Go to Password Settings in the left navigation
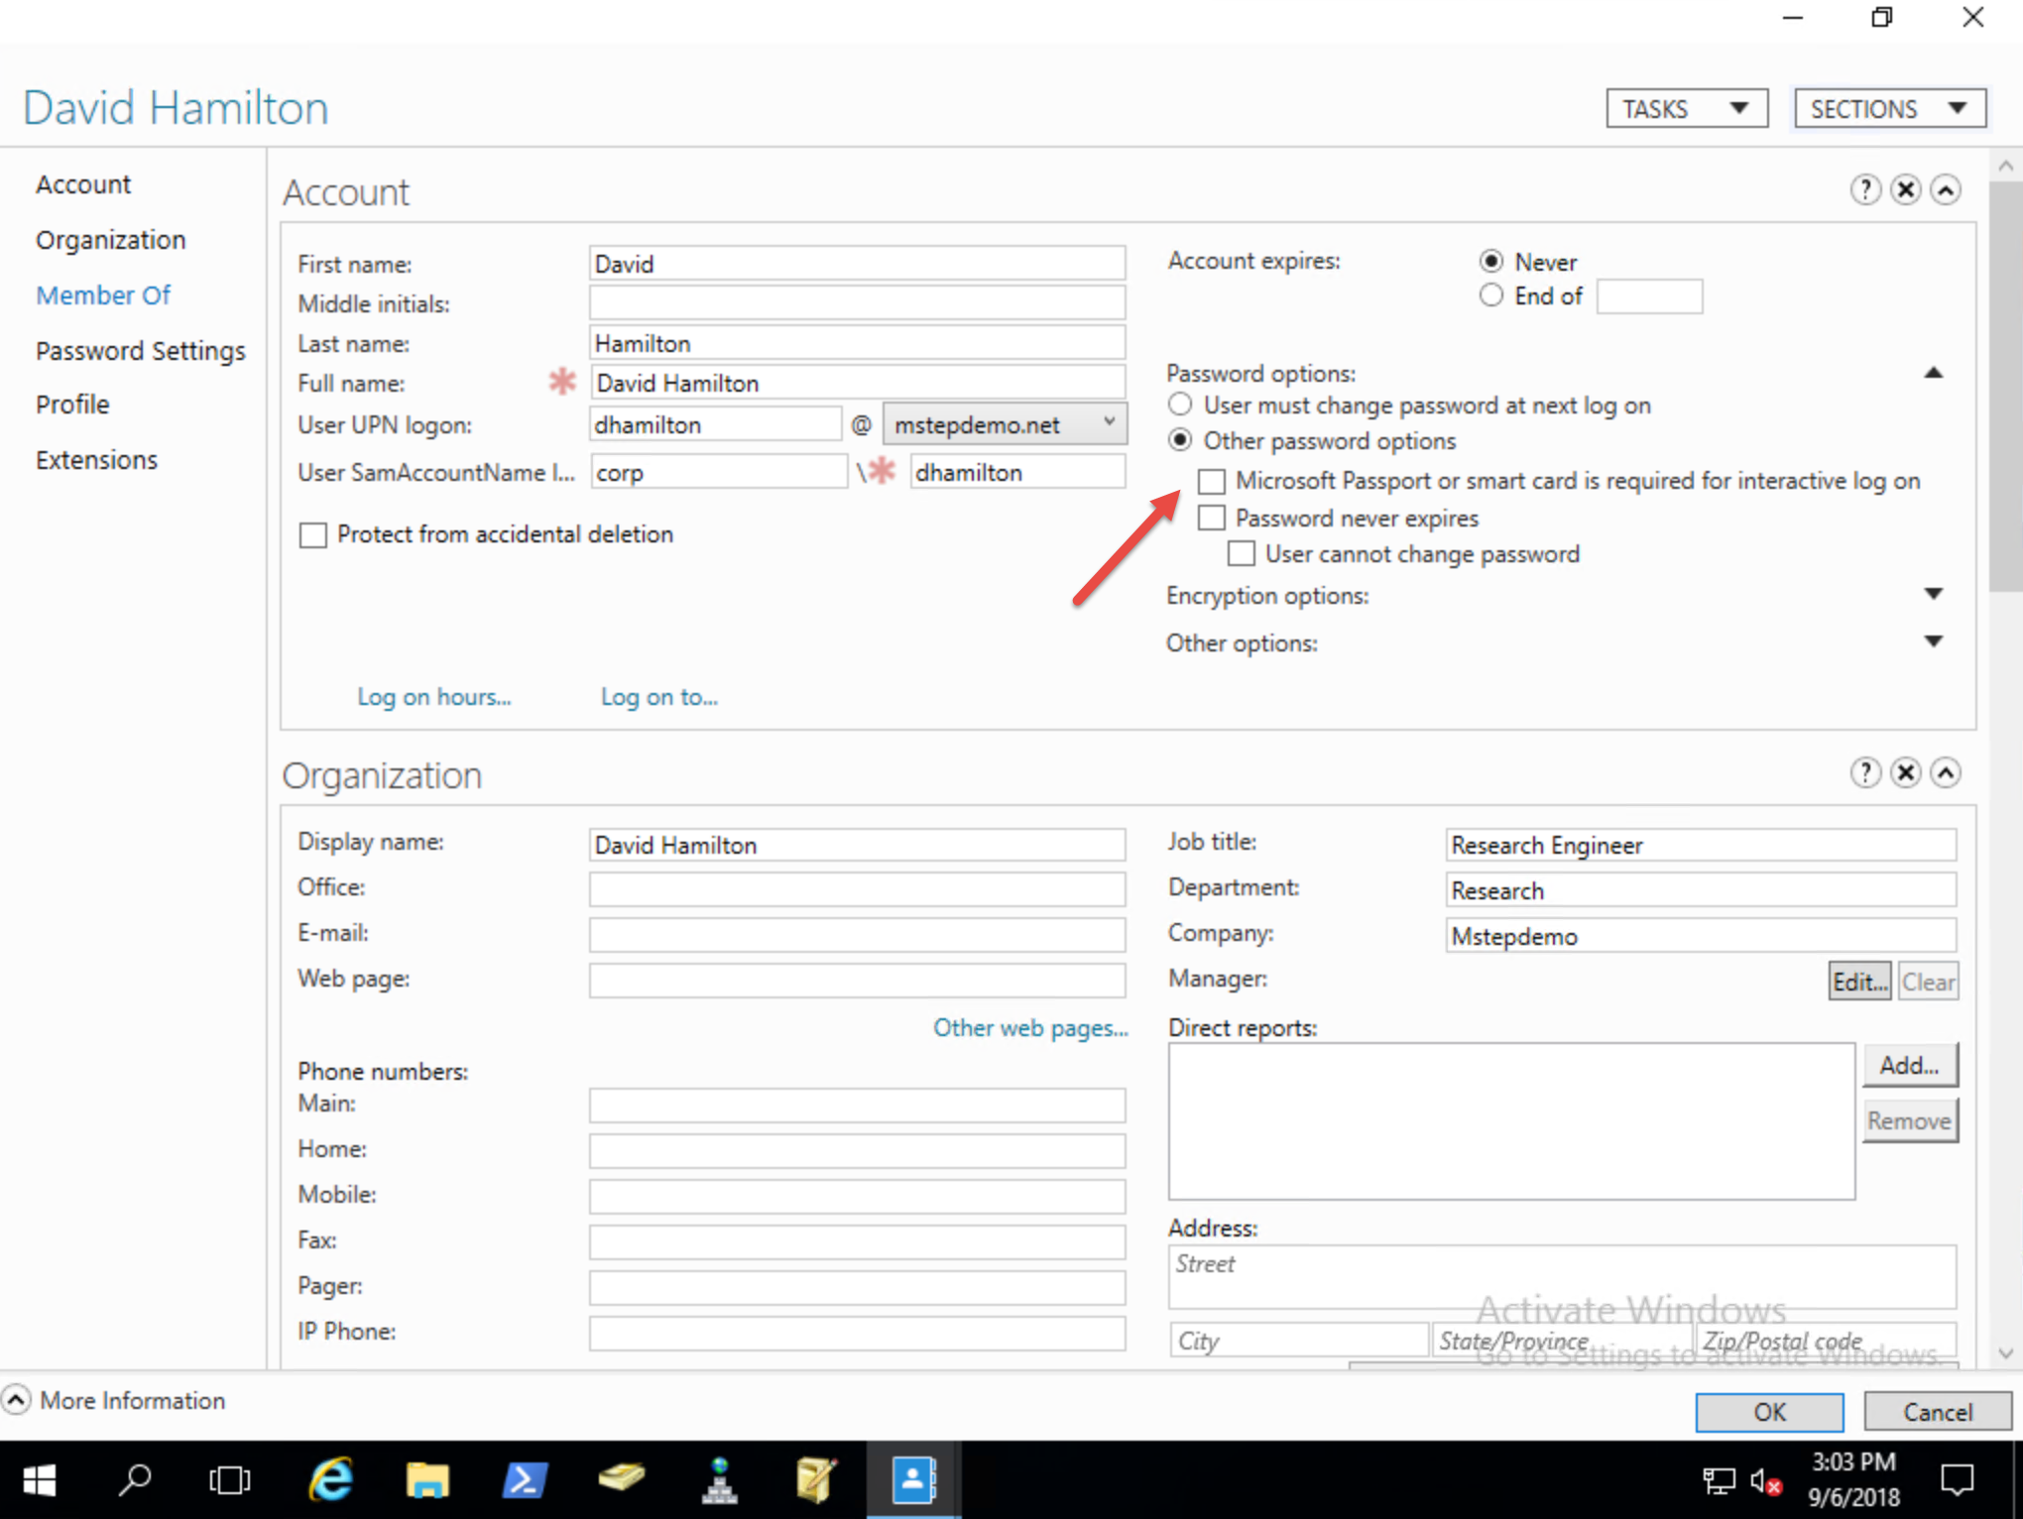 point(140,351)
